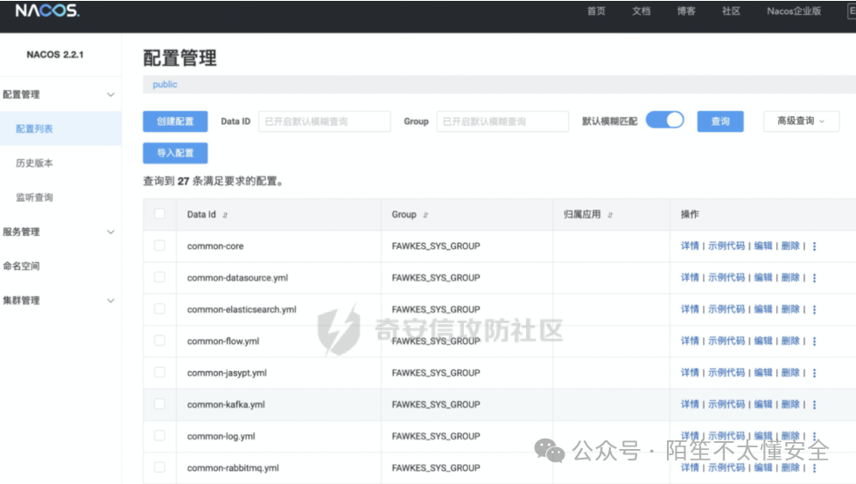Open more actions menu for common-jasypt.yml

tap(814, 373)
